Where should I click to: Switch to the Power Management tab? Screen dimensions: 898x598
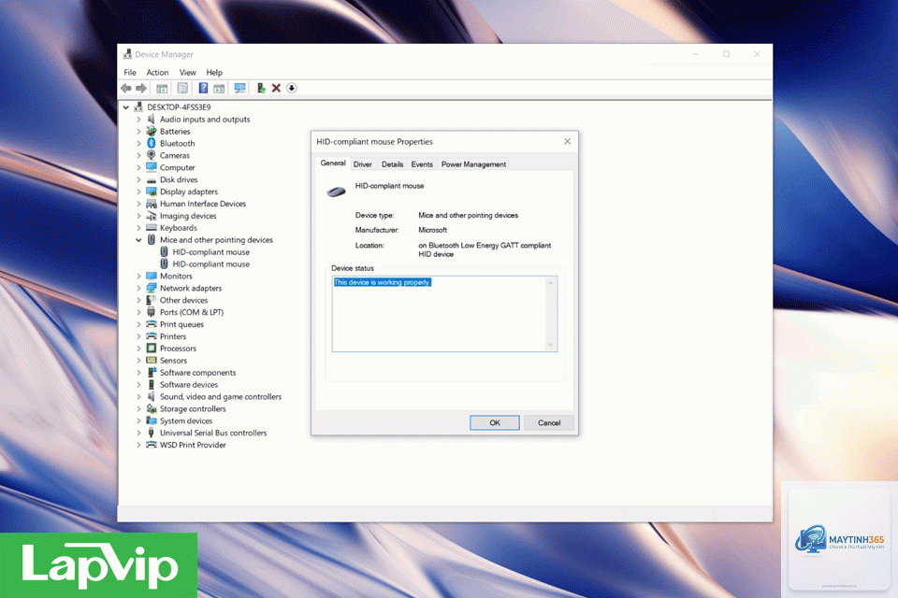[x=473, y=164]
